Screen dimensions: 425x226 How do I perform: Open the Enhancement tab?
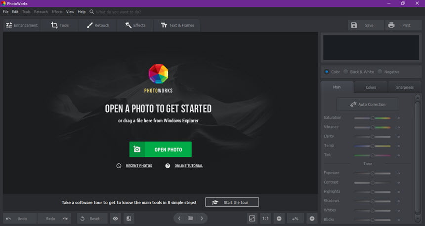tap(22, 25)
